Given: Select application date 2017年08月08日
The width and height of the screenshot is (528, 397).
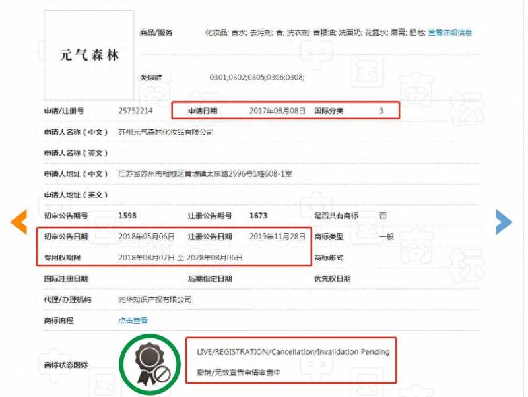Looking at the screenshot, I should 277,111.
